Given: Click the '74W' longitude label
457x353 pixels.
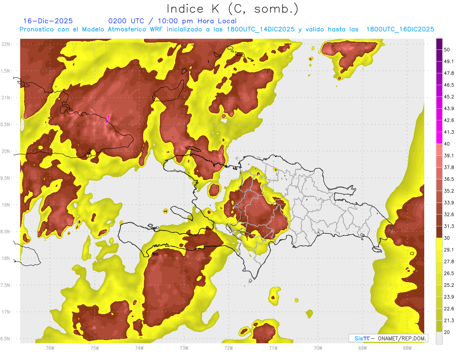Looking at the screenshot, I should (x=139, y=348).
